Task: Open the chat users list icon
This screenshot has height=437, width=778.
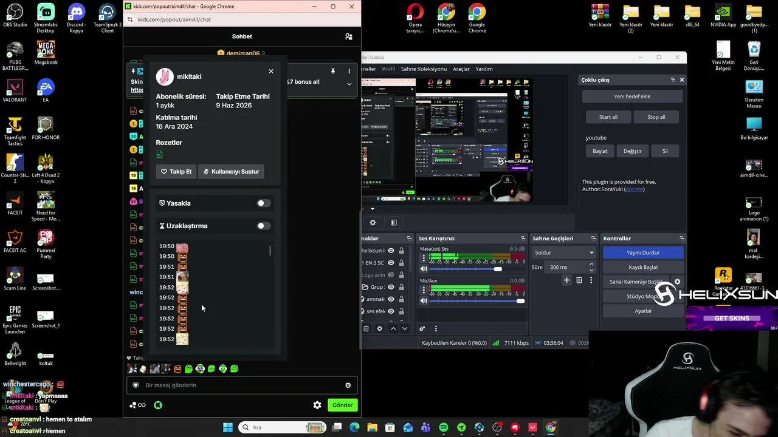Action: 348,36
